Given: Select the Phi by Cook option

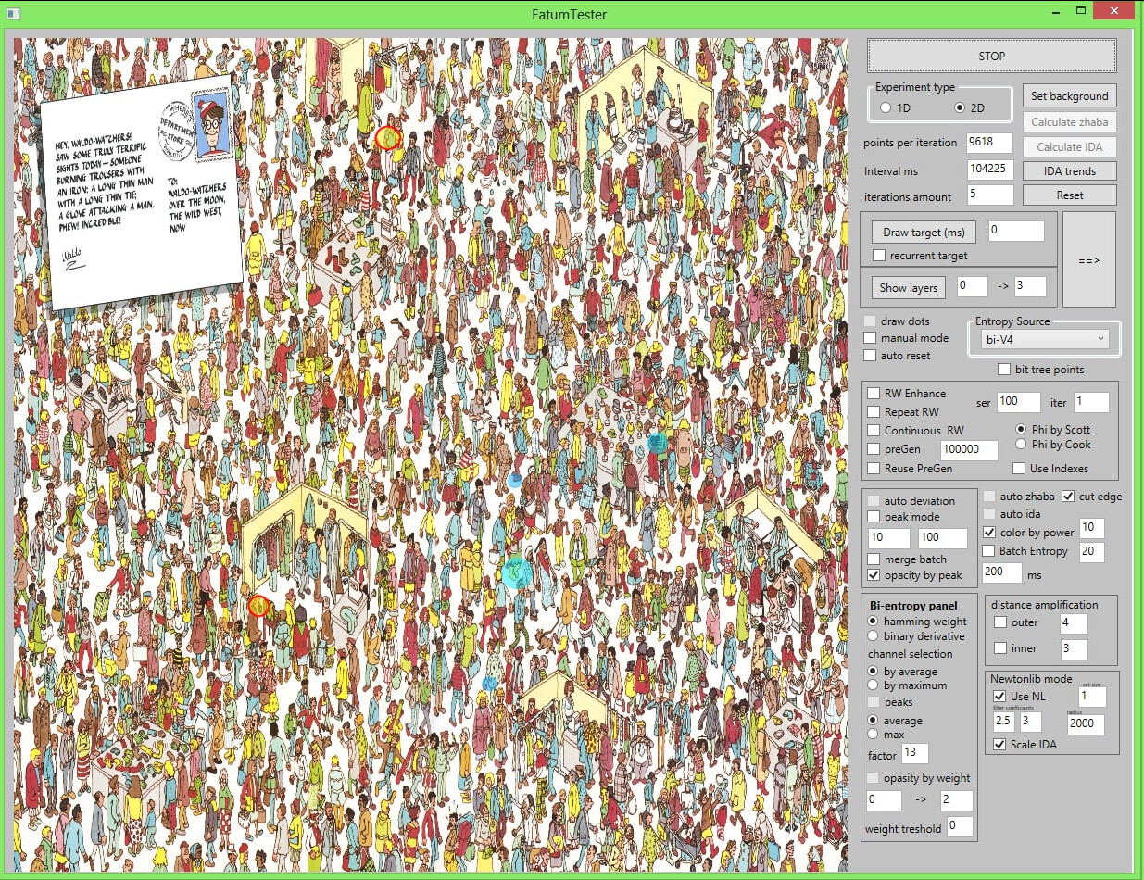Looking at the screenshot, I should click(1021, 445).
